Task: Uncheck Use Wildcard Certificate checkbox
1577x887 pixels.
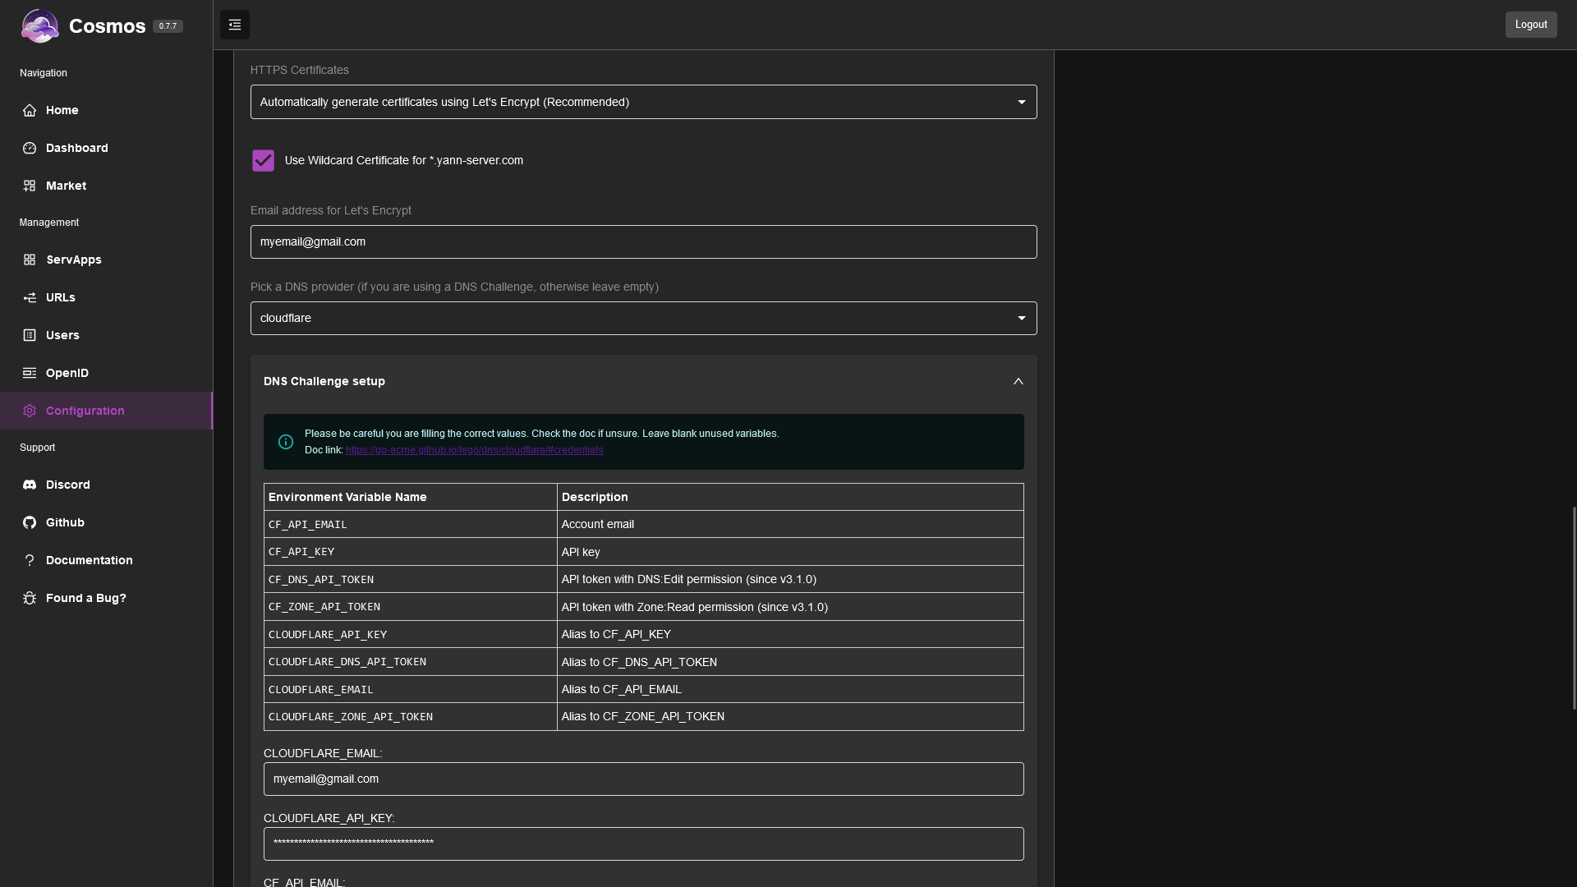Action: point(263,160)
